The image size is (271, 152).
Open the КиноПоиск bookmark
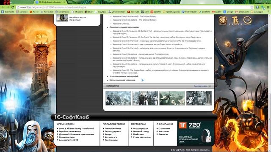tap(62, 12)
